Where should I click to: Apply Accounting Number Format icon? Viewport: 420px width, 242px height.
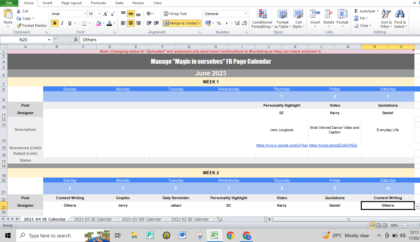click(x=208, y=23)
